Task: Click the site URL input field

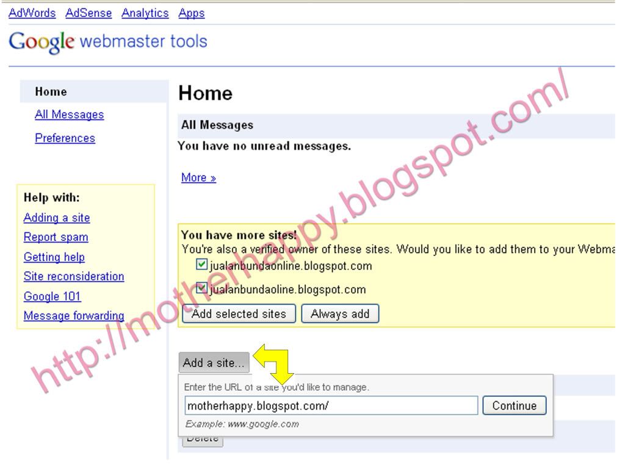Action: 331,405
